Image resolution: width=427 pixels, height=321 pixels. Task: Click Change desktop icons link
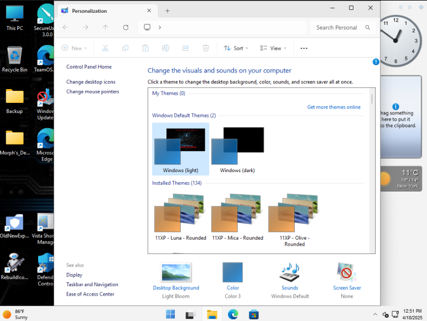click(x=91, y=82)
